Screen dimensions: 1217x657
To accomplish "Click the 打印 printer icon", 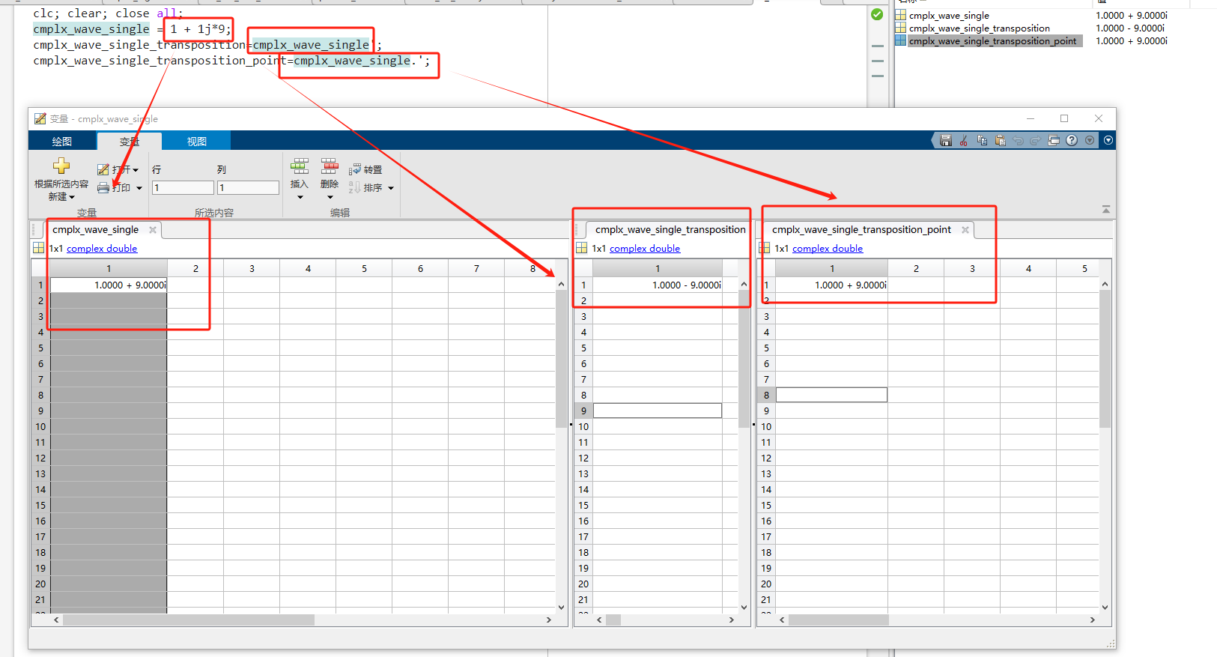I will [103, 188].
